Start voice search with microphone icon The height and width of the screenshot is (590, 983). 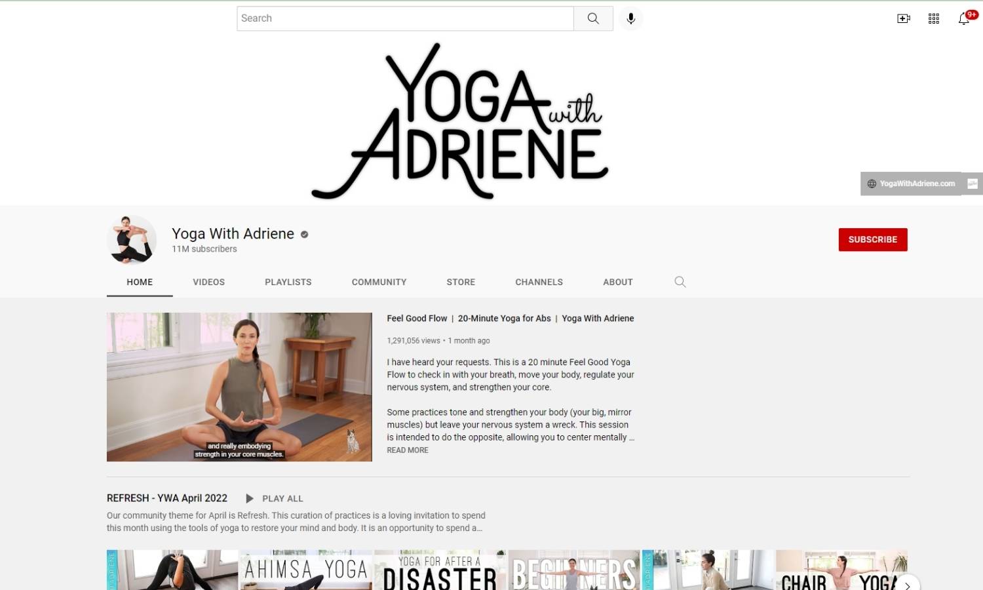(x=630, y=18)
